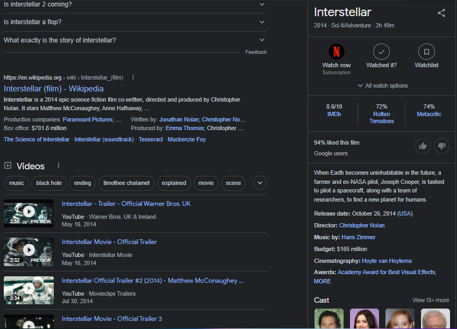The height and width of the screenshot is (329, 457).
Task: Open Rotten Tomatoes 72% rating
Action: [382, 113]
